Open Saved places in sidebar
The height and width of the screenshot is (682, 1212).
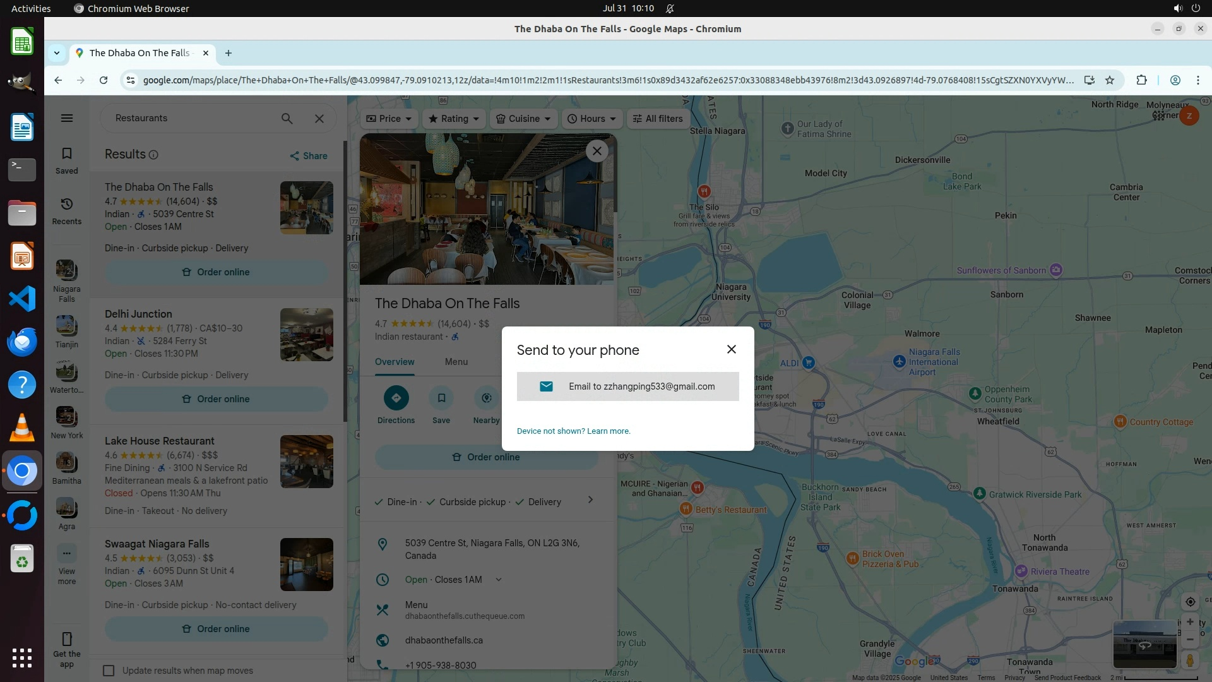click(67, 160)
